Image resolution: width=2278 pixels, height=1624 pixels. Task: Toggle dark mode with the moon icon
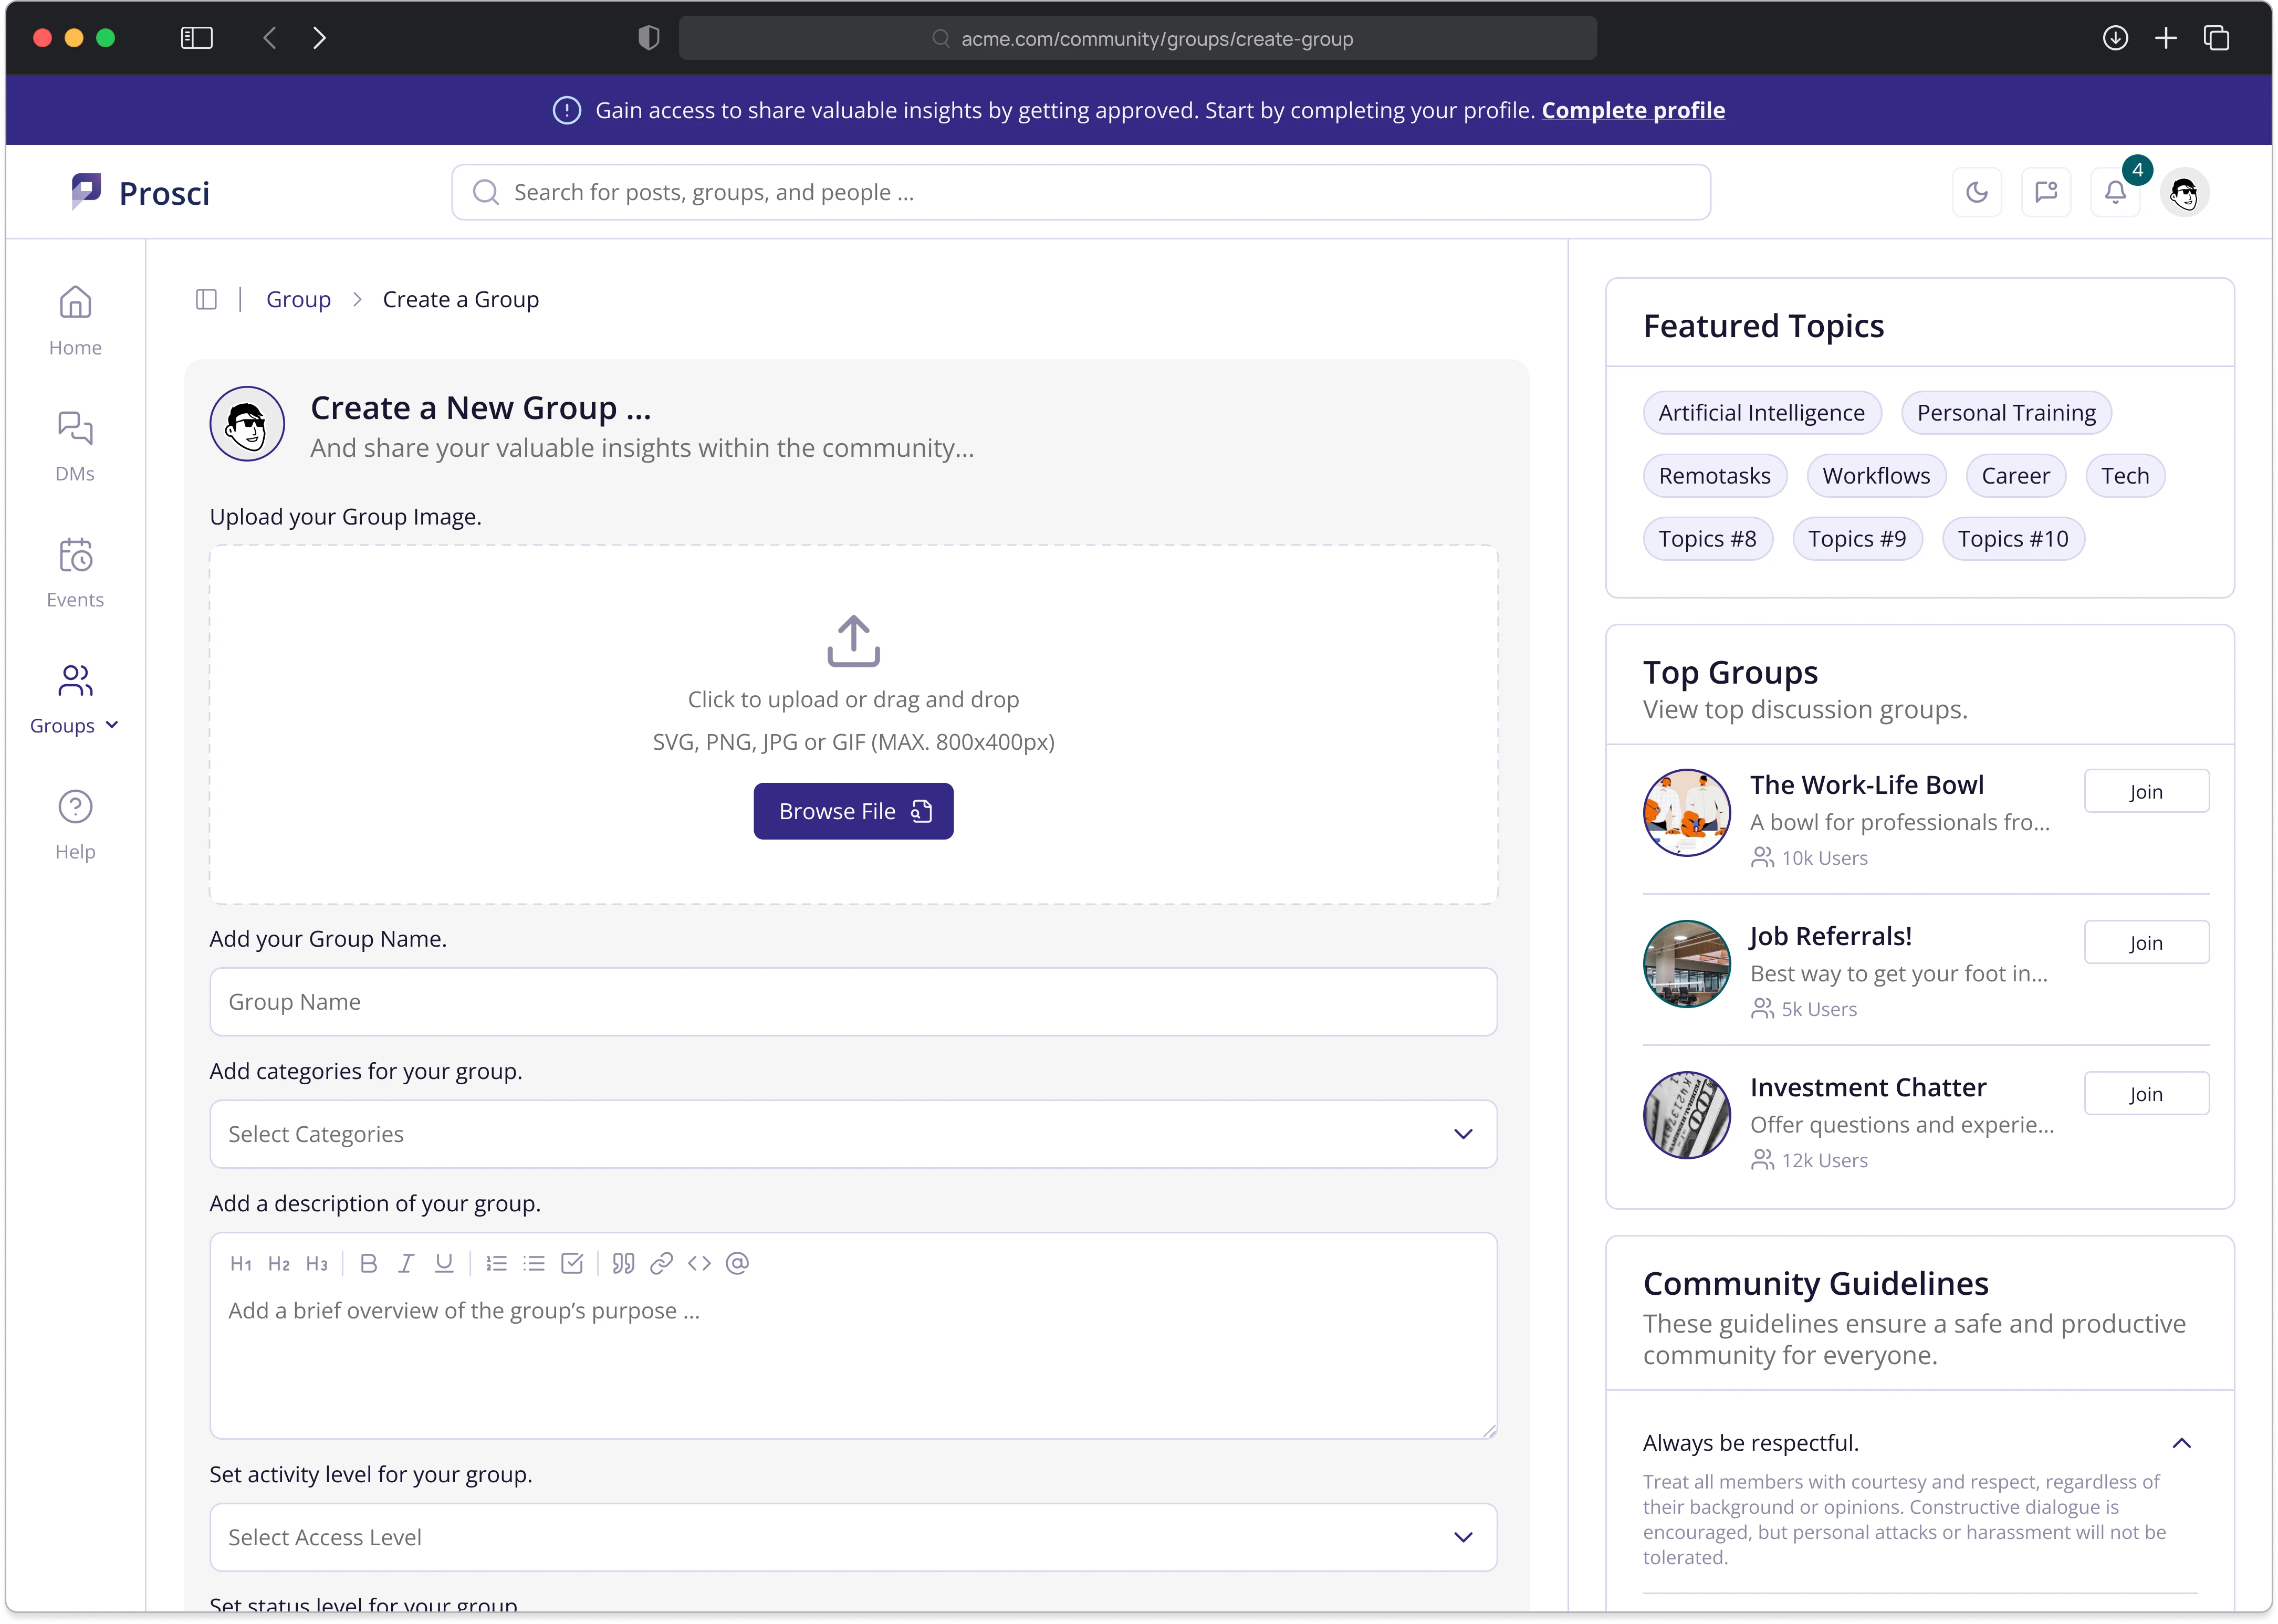(x=1977, y=192)
